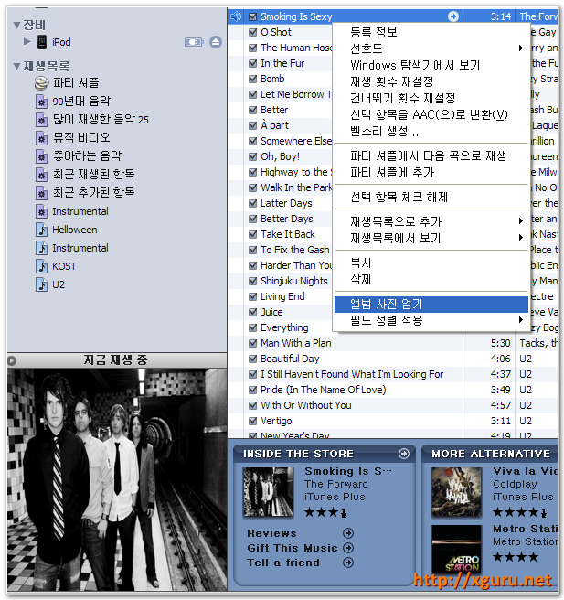Open the 선호도 submenu

point(431,48)
